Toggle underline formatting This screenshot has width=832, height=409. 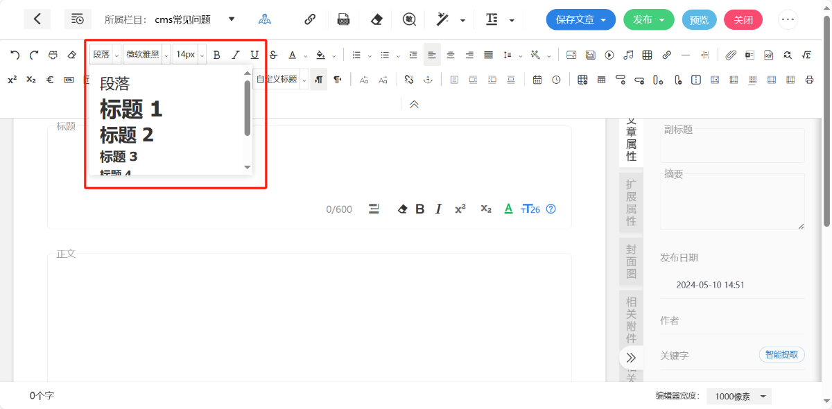[254, 55]
